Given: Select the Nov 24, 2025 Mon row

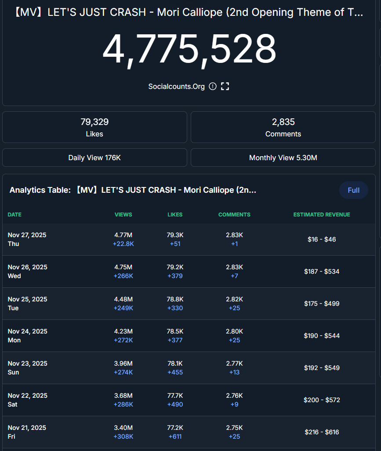Looking at the screenshot, I should click(27, 335).
